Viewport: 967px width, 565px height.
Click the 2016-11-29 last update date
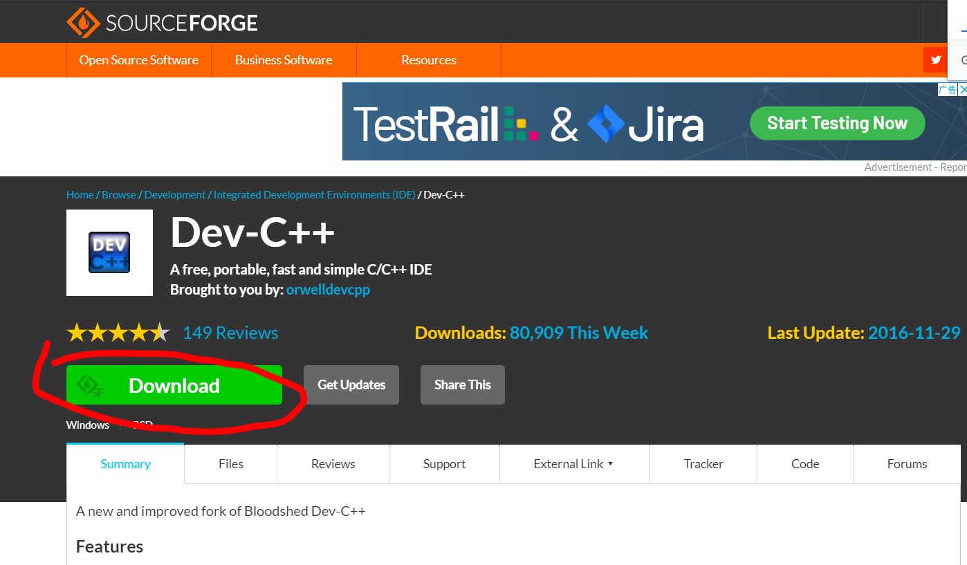pos(914,333)
